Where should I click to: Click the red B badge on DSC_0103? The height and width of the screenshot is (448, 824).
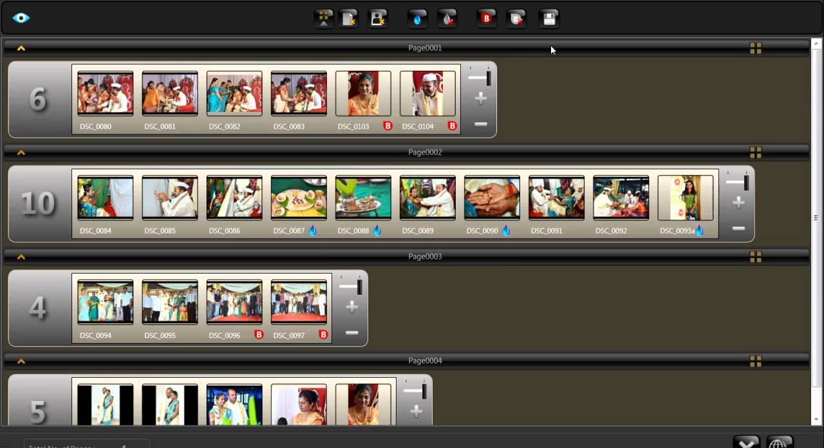point(388,126)
